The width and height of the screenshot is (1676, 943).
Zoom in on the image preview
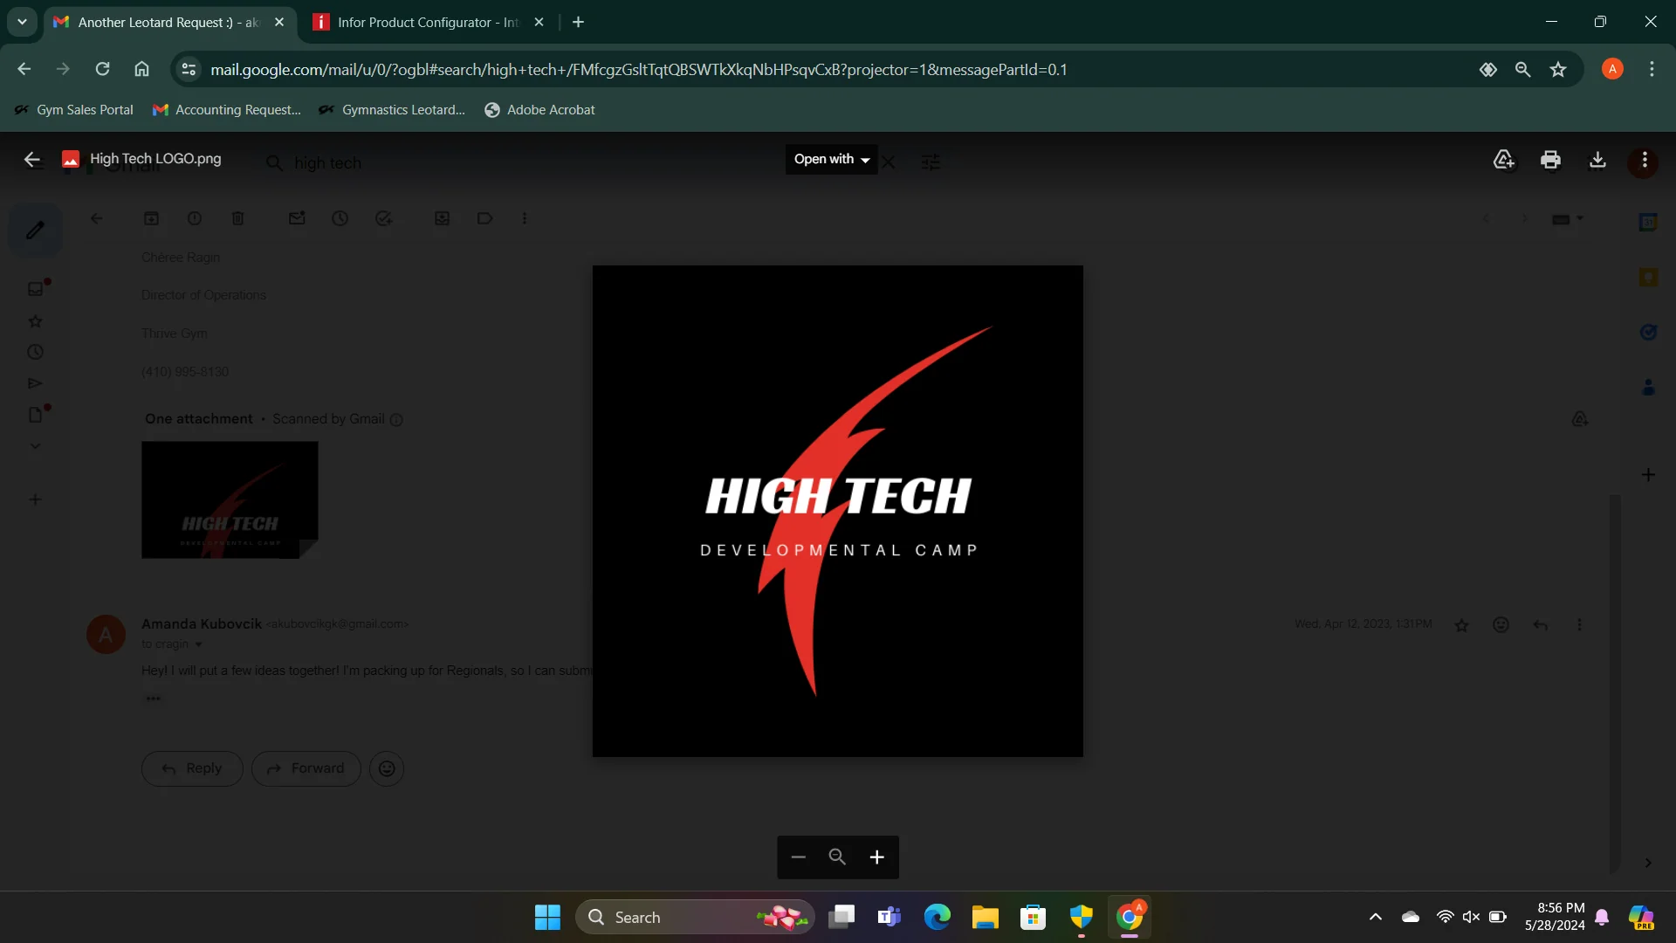click(877, 857)
